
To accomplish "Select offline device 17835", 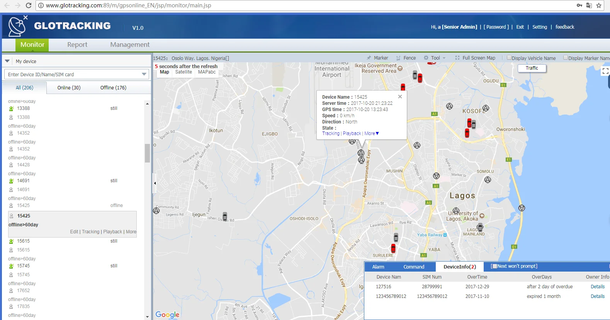I will 23,306.
